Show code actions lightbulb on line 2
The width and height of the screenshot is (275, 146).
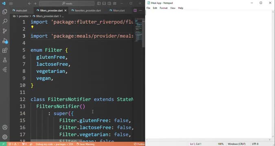pyautogui.click(x=32, y=27)
